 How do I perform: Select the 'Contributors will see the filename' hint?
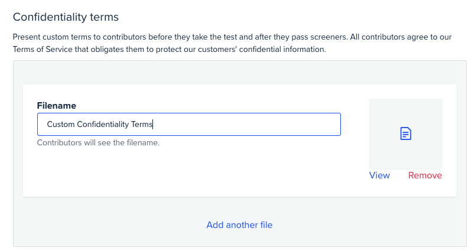[98, 143]
